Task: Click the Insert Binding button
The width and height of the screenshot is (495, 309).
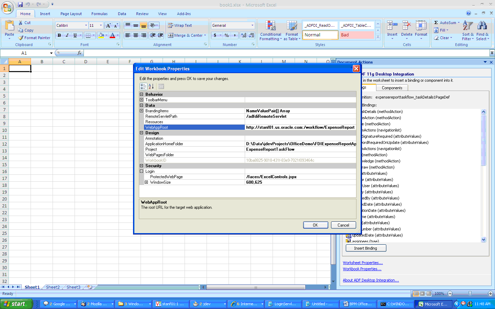Action: (366, 248)
